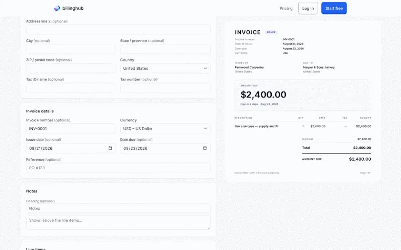401x250 pixels.
Task: Click the Issue date field 08/21/2026
Action: point(71,148)
